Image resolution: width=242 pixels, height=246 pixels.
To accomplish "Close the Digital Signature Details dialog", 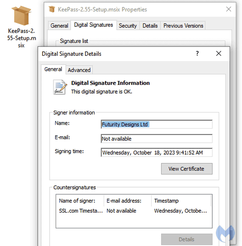I will click(x=218, y=54).
